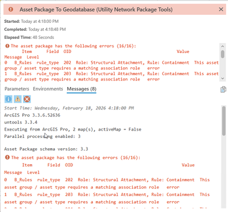Viewport: 228px width, 212px height.
Task: Select the 'Asset Package schema version: 3.3' line
Action: pos(46,149)
